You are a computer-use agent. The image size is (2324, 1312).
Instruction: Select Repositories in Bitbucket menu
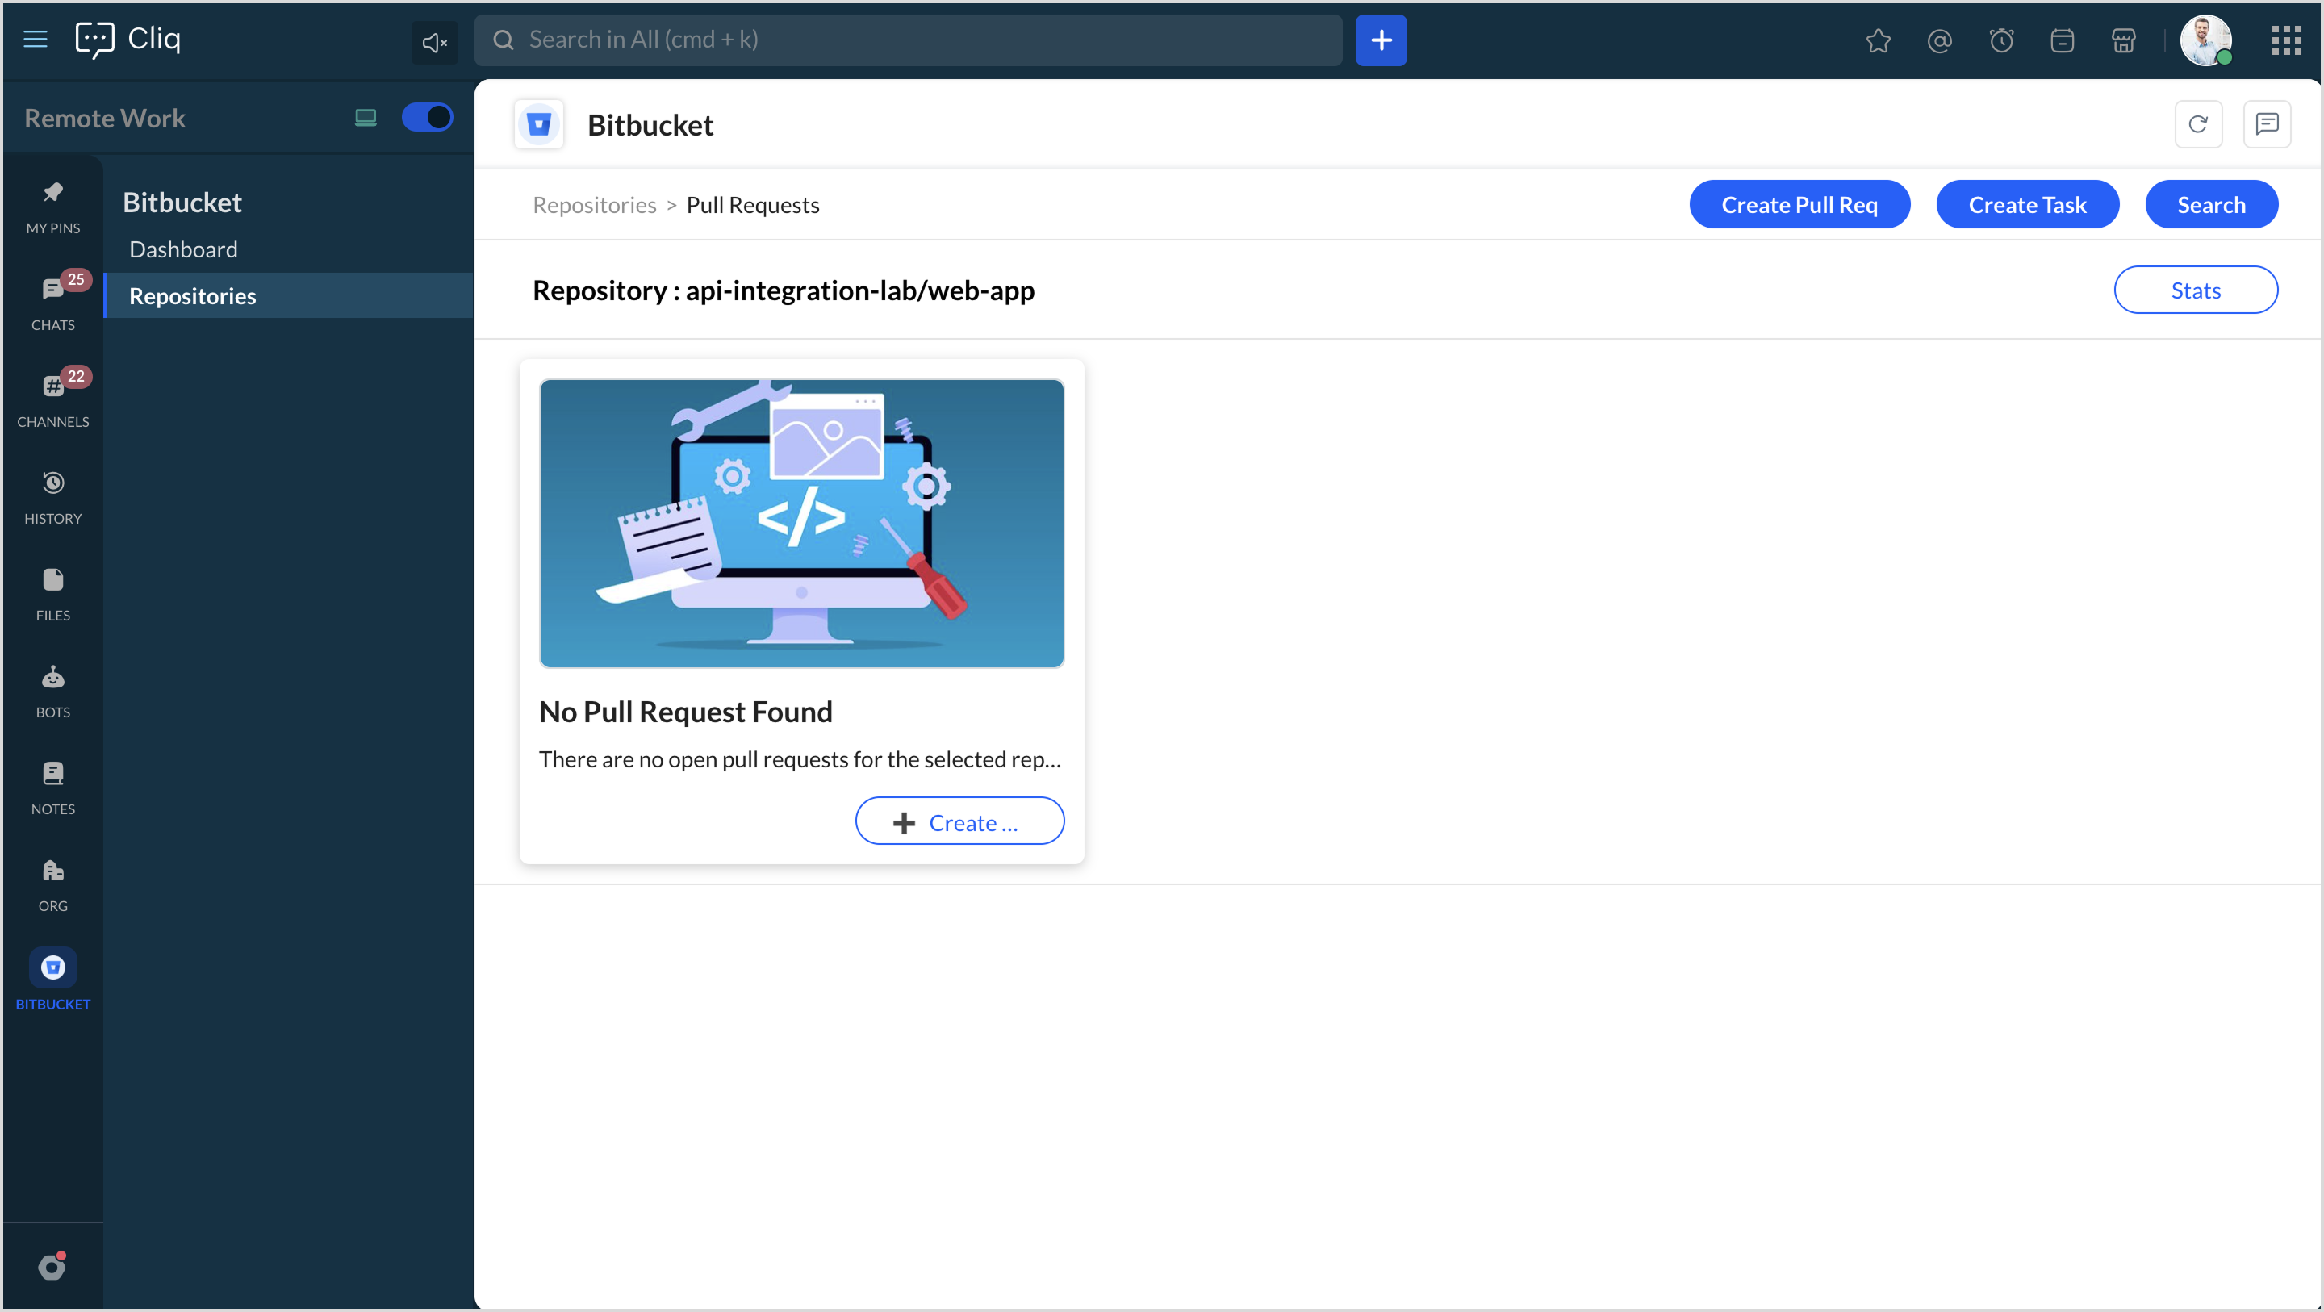coord(192,296)
